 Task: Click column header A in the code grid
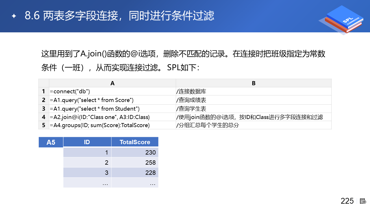[x=112, y=83]
